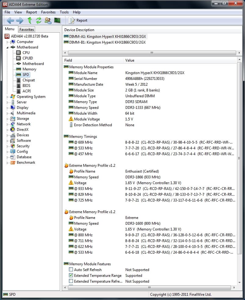The height and width of the screenshot is (300, 245).
Task: Expand the Server tree node
Action: click(x=7, y=102)
